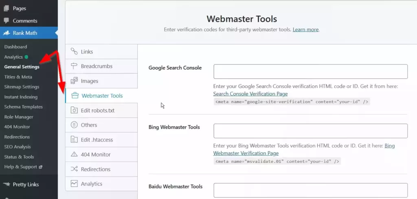Open the Analytics submenu item in sidebar

(x=13, y=57)
